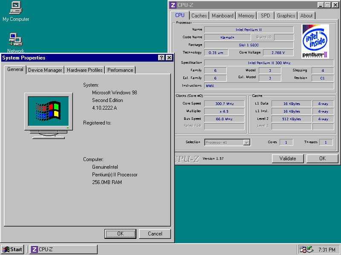Click the Level 2 cache 512 KBytes value

coord(292,119)
